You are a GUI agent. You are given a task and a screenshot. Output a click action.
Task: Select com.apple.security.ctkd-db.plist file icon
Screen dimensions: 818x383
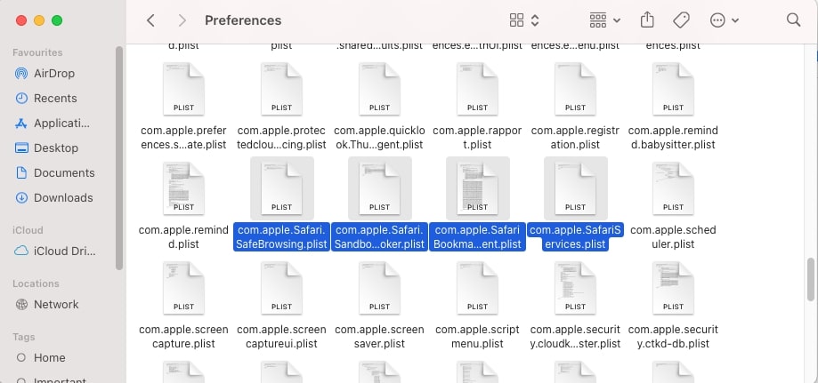pyautogui.click(x=673, y=288)
